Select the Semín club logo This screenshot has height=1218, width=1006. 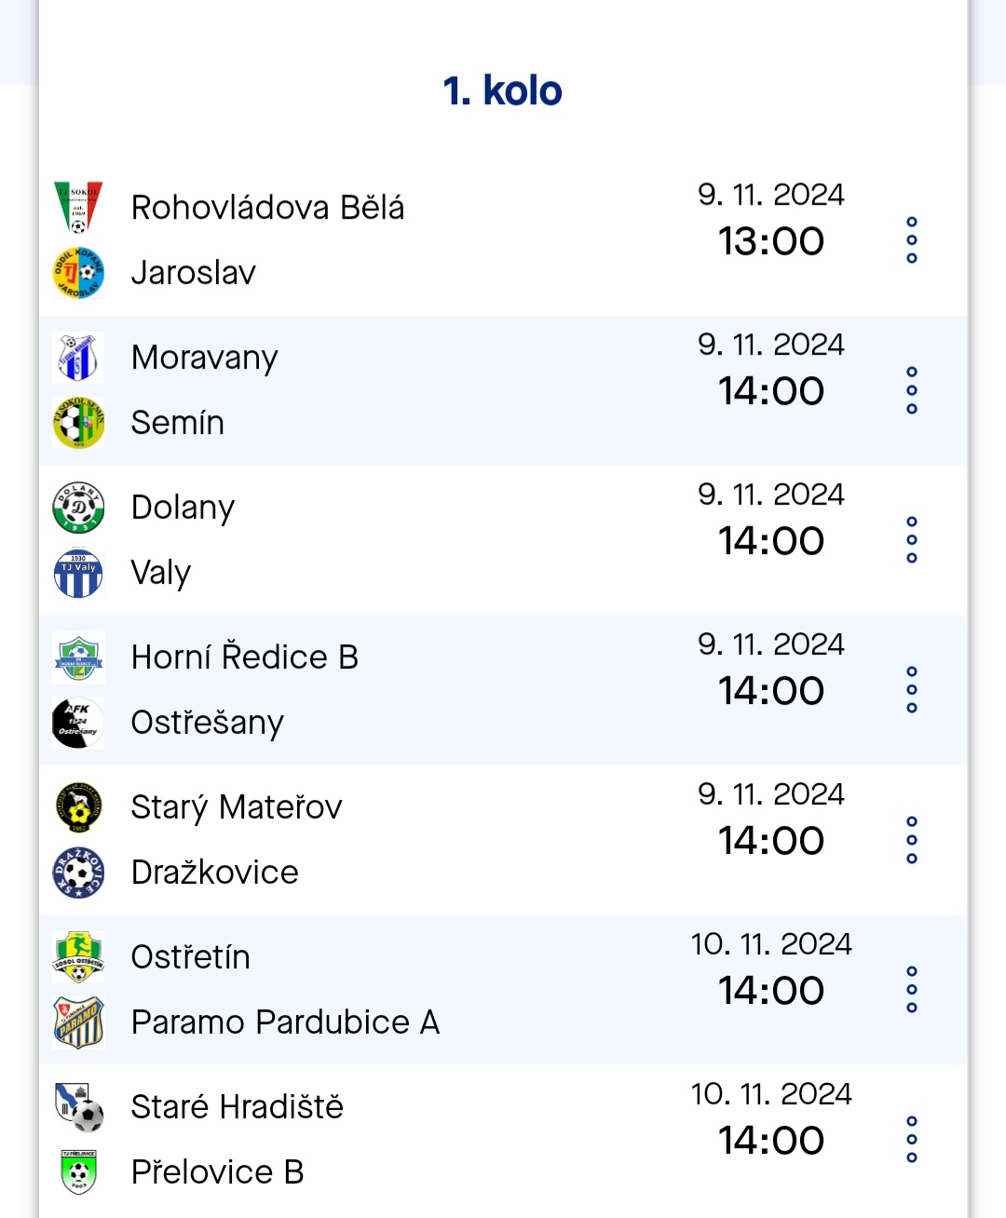tap(78, 423)
